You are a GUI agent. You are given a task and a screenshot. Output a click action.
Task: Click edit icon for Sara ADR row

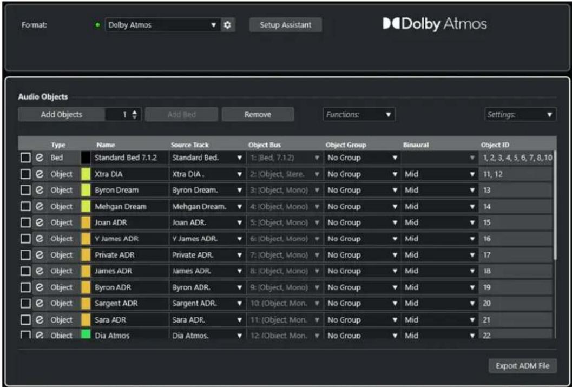point(40,320)
